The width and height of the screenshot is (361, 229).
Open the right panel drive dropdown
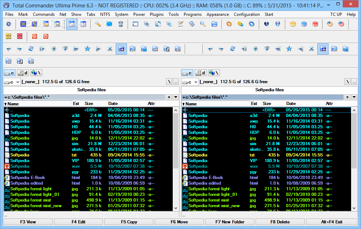(190, 82)
